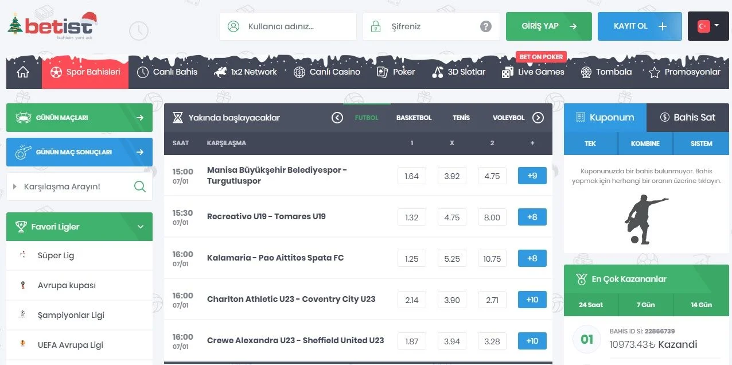Click the whistle icon on Günün Maç Sonuçları
This screenshot has height=365, width=732.
click(24, 152)
